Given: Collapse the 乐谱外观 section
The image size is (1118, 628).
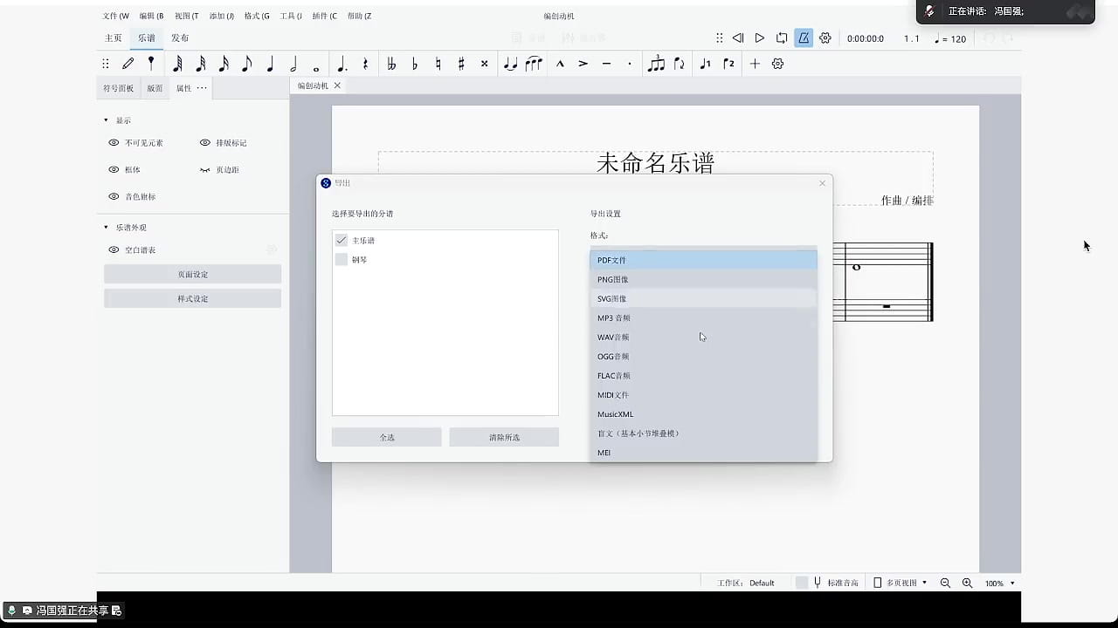Looking at the screenshot, I should (107, 228).
